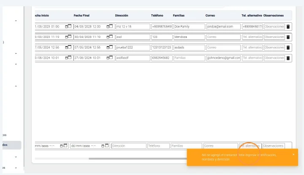Image resolution: width=304 pixels, height=175 pixels.
Task: Edit the Familias field with asdads
Action: (189, 47)
